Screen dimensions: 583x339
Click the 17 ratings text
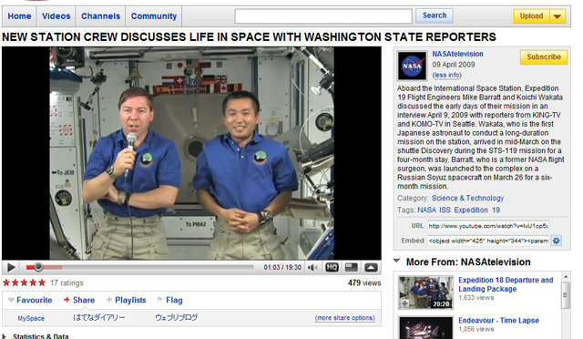coord(66,282)
